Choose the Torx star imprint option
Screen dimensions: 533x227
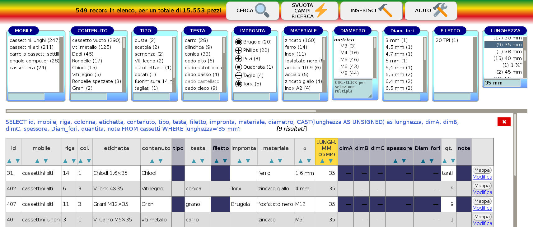[x=239, y=84]
